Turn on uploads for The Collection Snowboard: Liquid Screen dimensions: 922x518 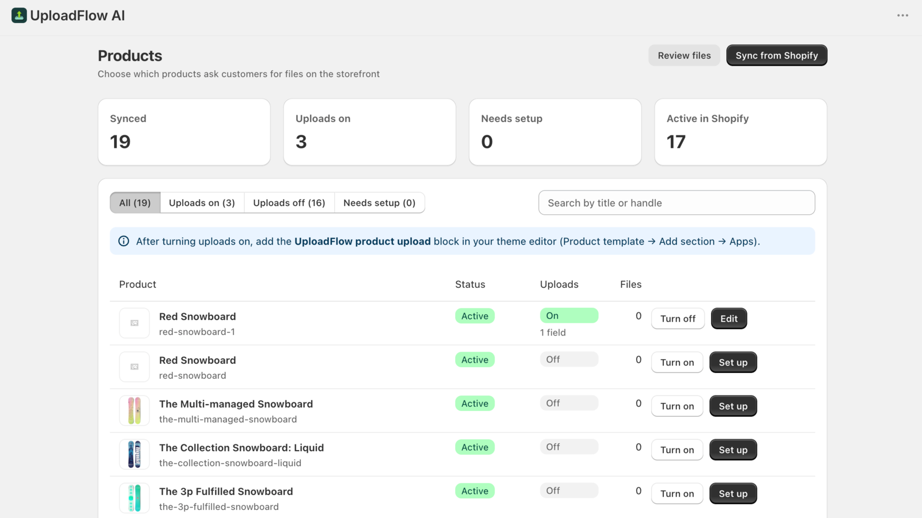pos(677,450)
